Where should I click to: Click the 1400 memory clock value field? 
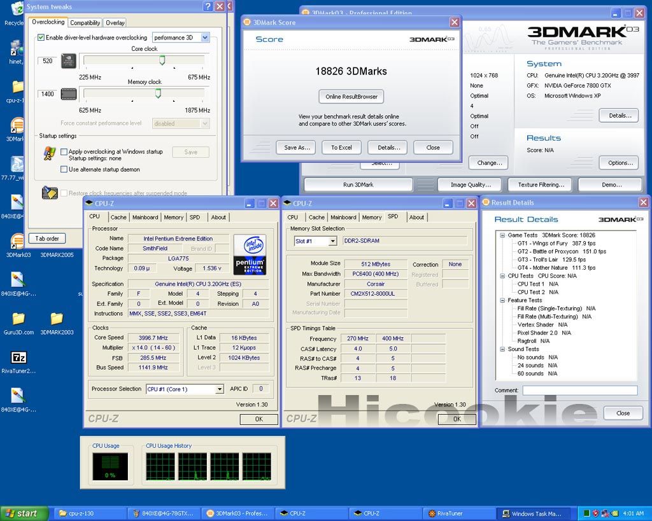tap(47, 94)
